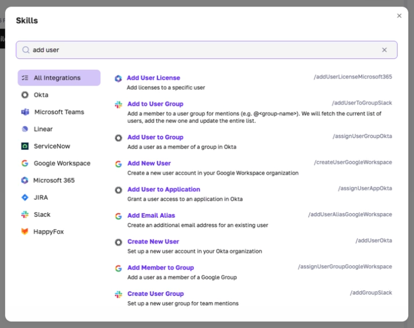Filter skills by Linear

(x=43, y=129)
